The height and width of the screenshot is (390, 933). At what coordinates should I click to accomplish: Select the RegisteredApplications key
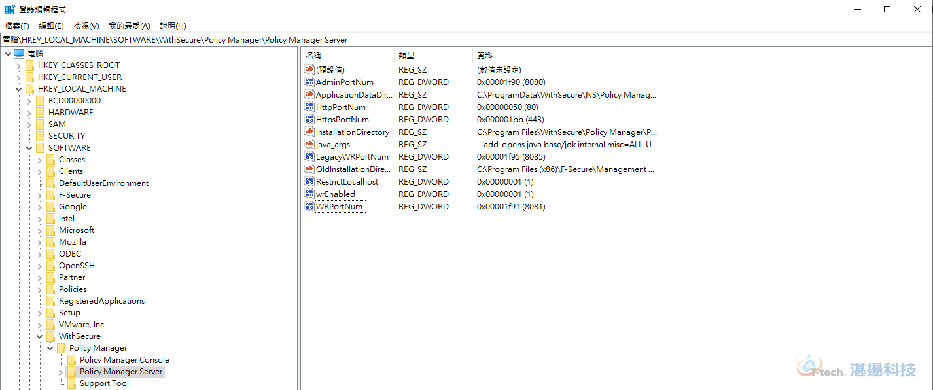click(x=101, y=301)
